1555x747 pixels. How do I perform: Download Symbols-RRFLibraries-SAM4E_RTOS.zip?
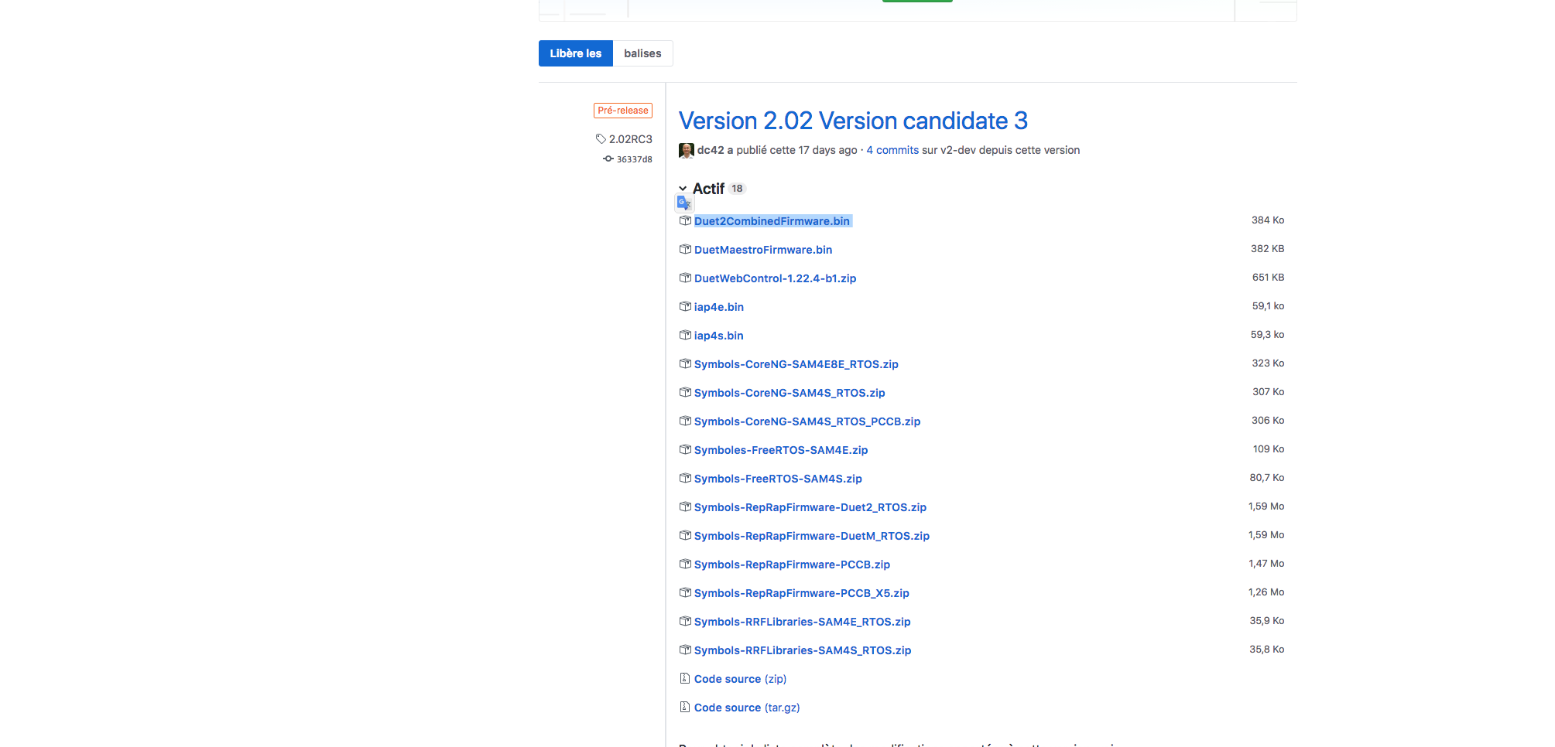point(803,622)
